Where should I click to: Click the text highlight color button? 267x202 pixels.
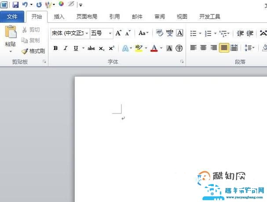[x=139, y=48]
